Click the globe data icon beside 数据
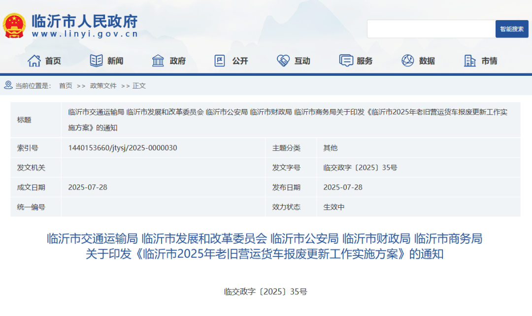Viewport: 532px width, 316px height. coord(407,61)
